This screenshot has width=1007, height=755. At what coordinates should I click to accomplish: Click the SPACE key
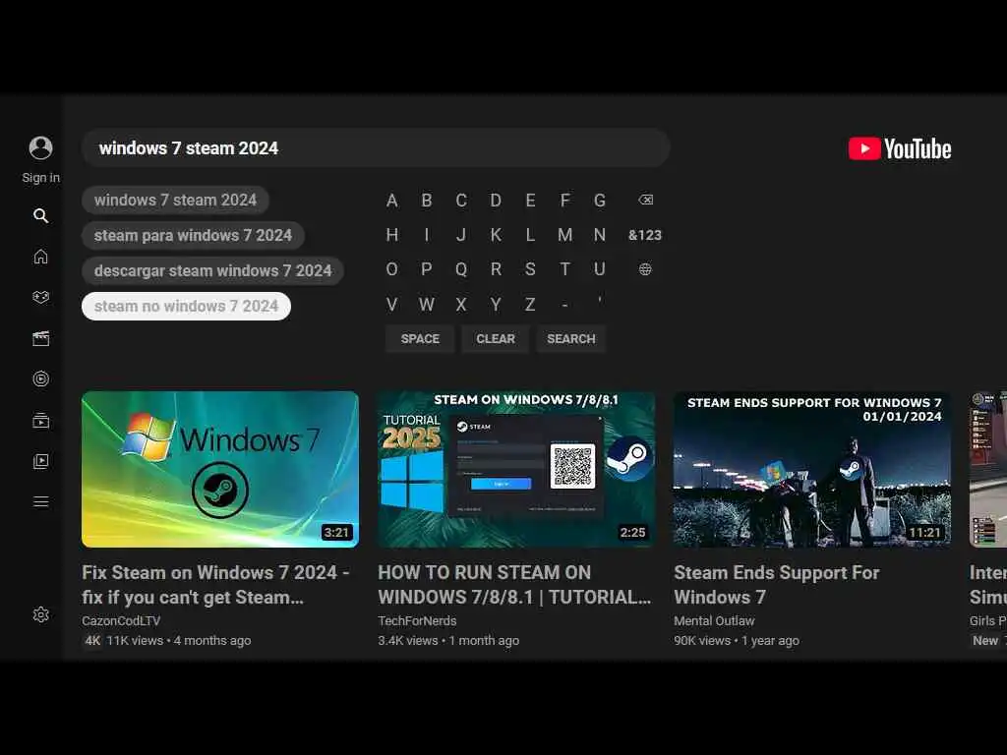point(420,338)
